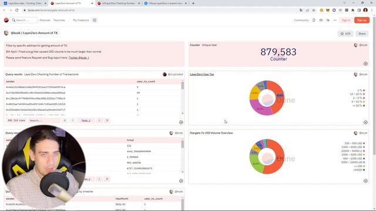Click the Chrome address bar URL
This screenshot has height=211, width=376.
tap(51, 11)
